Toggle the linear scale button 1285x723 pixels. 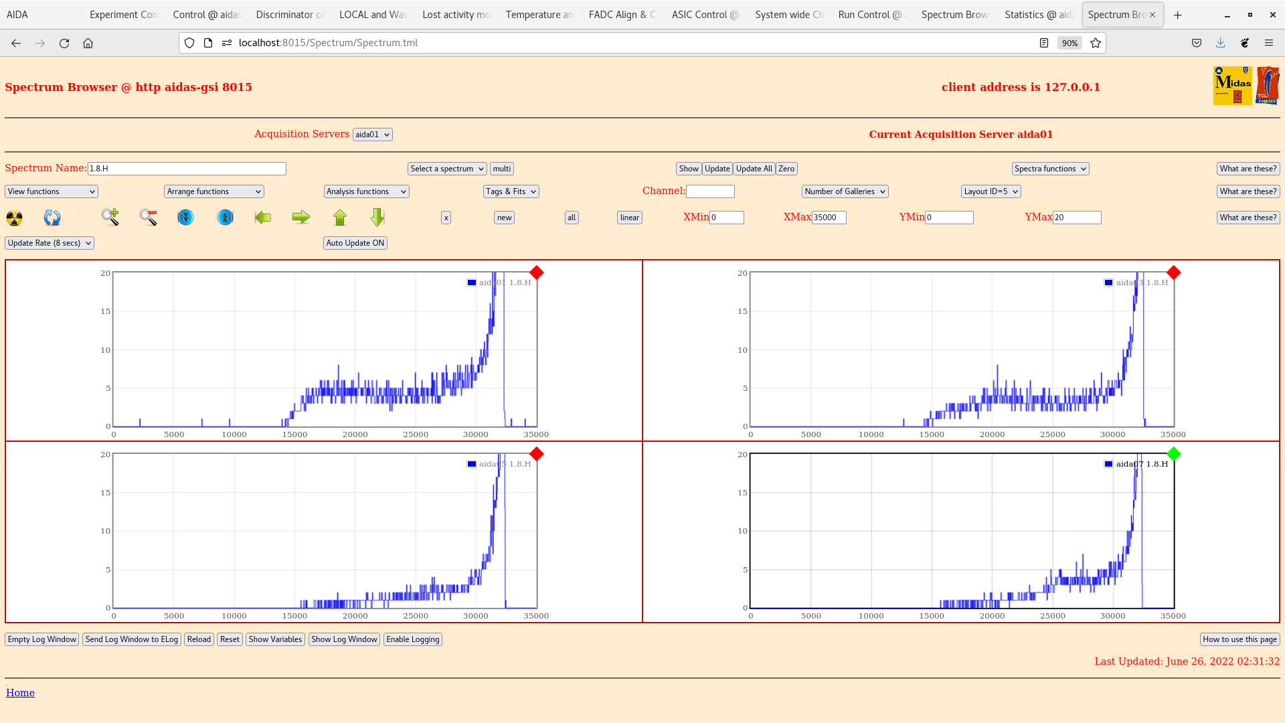(629, 218)
